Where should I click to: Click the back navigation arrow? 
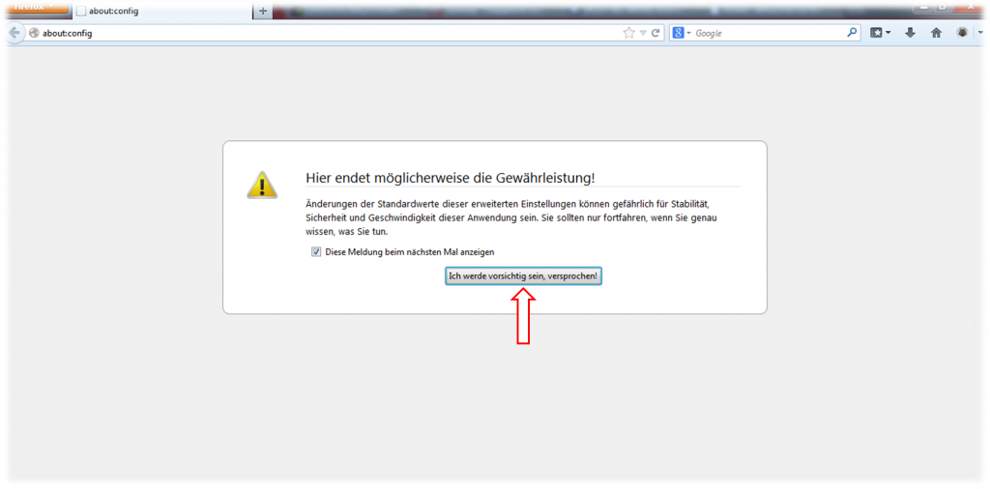point(14,33)
